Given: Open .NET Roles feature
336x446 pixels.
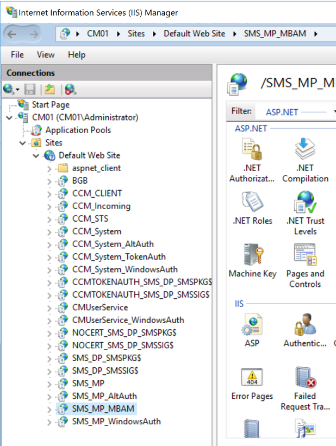Looking at the screenshot, I should point(252,208).
